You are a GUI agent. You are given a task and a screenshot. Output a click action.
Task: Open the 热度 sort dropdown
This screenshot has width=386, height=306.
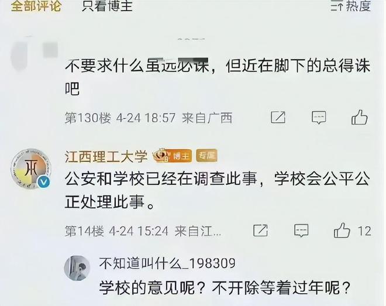351,6
